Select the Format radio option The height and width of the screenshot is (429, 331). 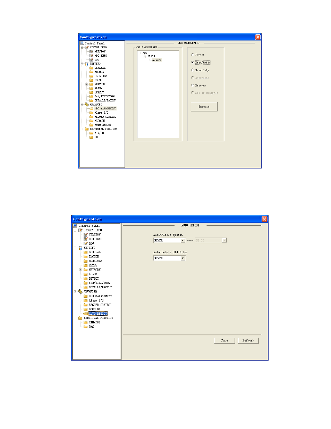point(193,55)
